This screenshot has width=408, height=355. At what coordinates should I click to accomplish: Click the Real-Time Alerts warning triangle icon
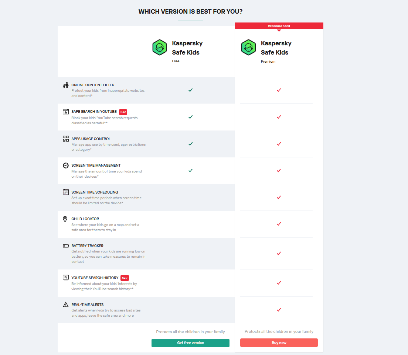point(66,304)
